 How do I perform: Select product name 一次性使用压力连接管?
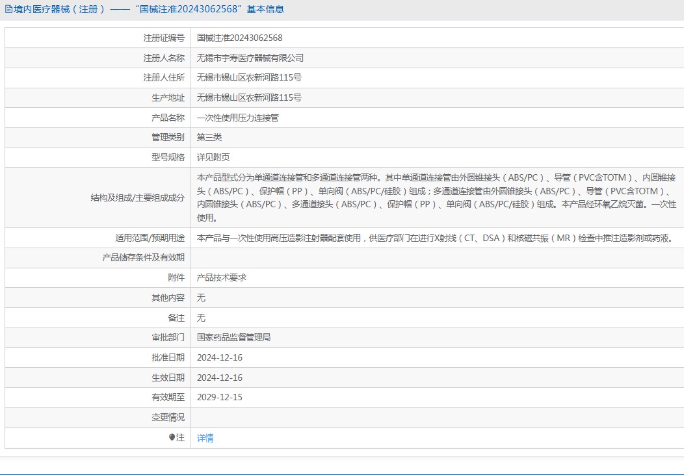coord(237,118)
